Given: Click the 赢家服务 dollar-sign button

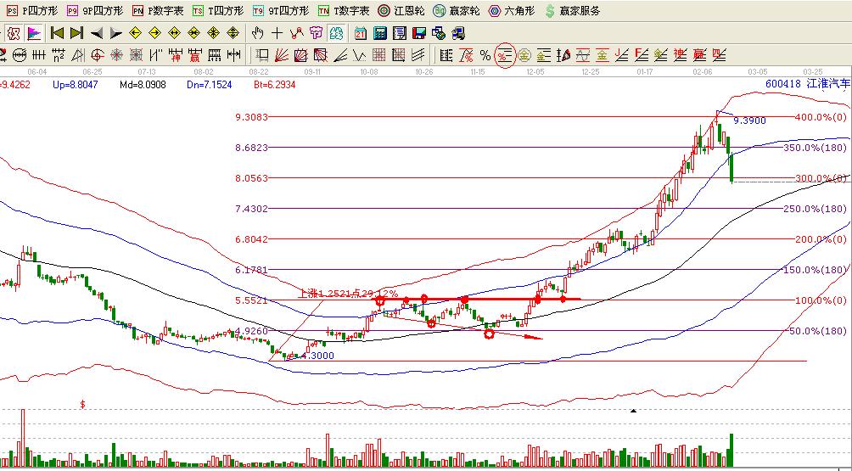Looking at the screenshot, I should pos(572,11).
